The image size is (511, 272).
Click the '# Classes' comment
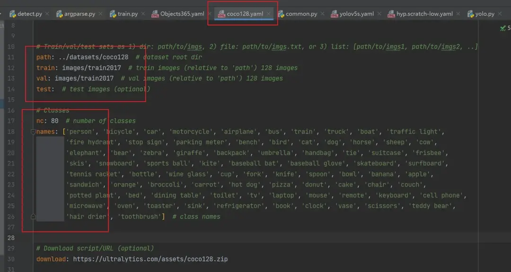[53, 110]
